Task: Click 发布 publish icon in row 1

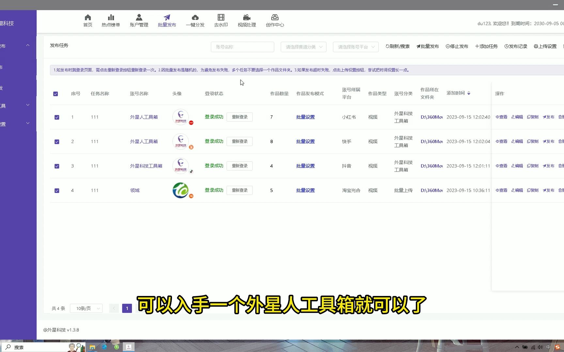Action: click(x=548, y=117)
